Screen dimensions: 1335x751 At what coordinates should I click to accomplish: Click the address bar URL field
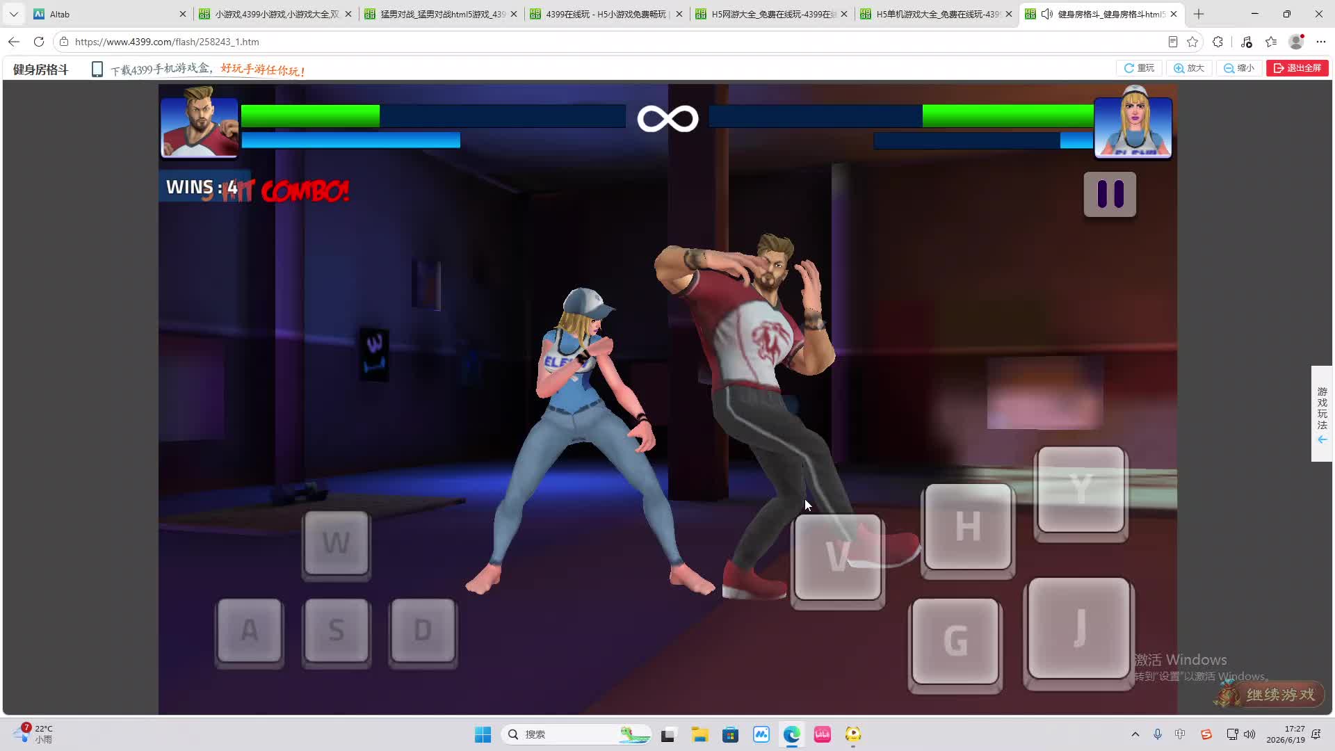click(x=612, y=42)
